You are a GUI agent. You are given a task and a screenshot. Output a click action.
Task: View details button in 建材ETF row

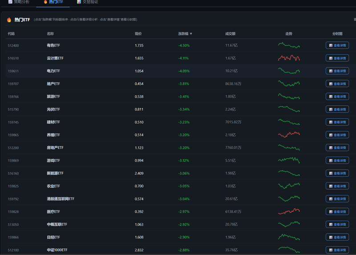tap(337, 122)
